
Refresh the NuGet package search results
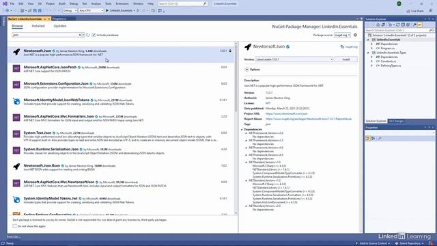pyautogui.click(x=88, y=35)
